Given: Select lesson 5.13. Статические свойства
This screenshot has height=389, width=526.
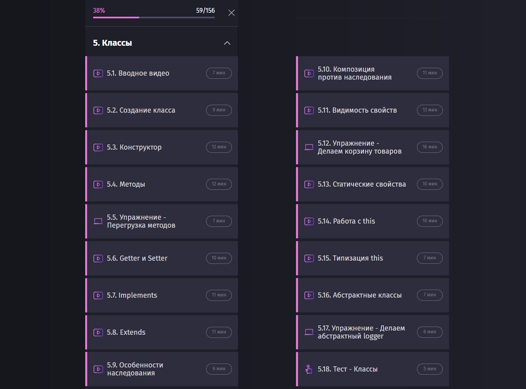Looking at the screenshot, I should coord(362,184).
